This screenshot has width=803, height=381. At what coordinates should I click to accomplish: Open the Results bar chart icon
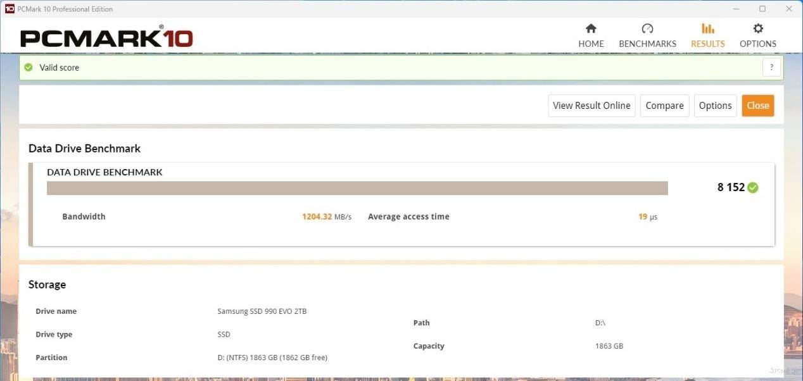tap(708, 28)
